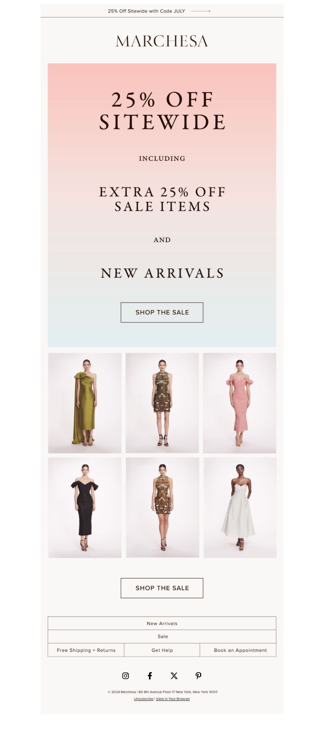
Task: Open the Pinterest social icon
Action: 198,675
